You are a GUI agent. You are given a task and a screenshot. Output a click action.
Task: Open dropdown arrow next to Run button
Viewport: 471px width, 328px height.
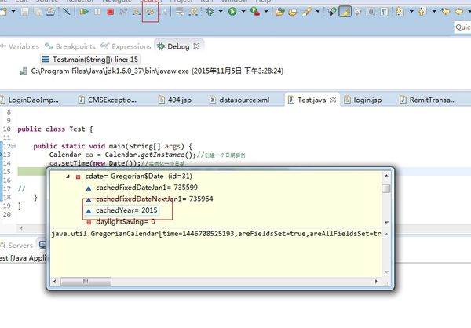(x=242, y=12)
